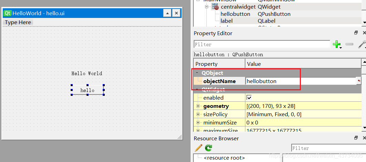The width and height of the screenshot is (366, 162).
Task: Click the Property Editor filter field
Action: tap(262, 44)
